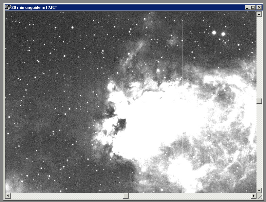Screen dimensions: 266x202
Task: Click the vertical scrollbar thumb
Action: pyautogui.click(x=259, y=101)
